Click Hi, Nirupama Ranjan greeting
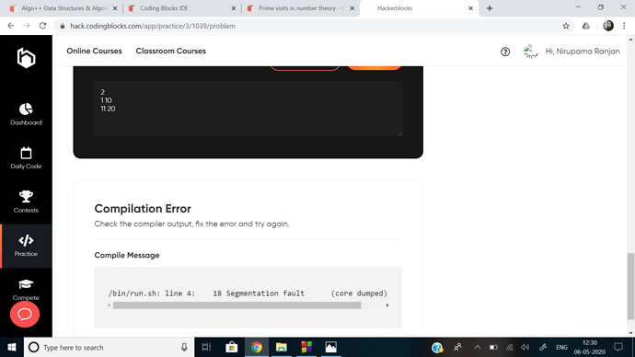Screen dimensions: 635x357 point(583,52)
